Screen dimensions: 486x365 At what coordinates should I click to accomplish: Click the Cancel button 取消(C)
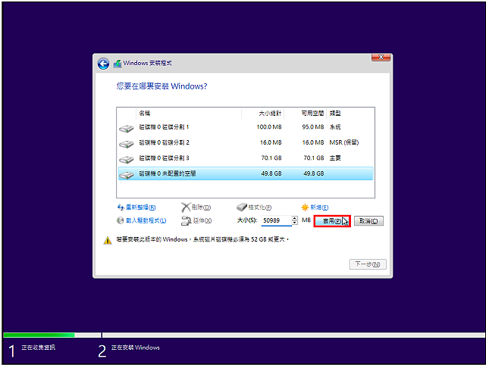tap(368, 221)
